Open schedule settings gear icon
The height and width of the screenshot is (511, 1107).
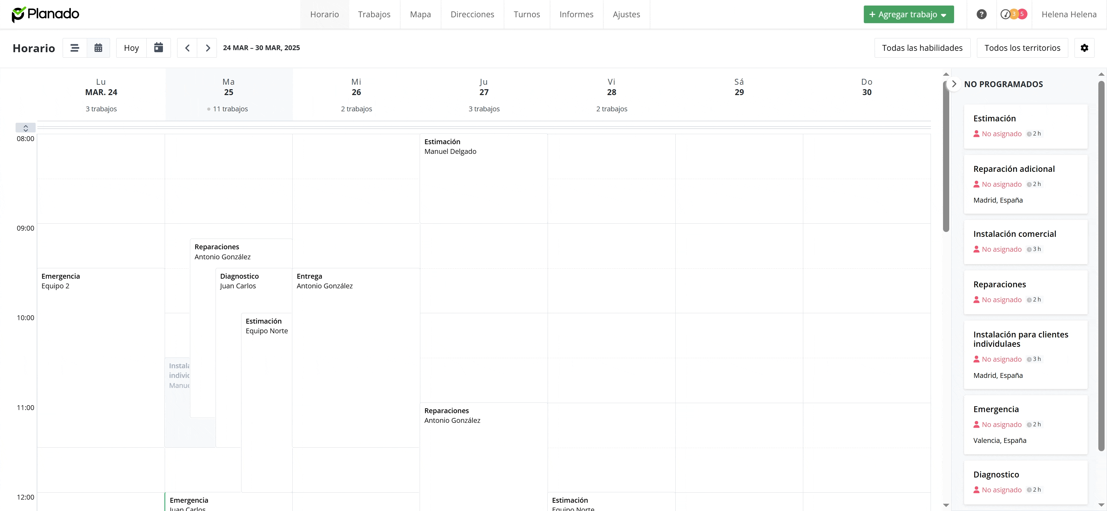(x=1084, y=48)
